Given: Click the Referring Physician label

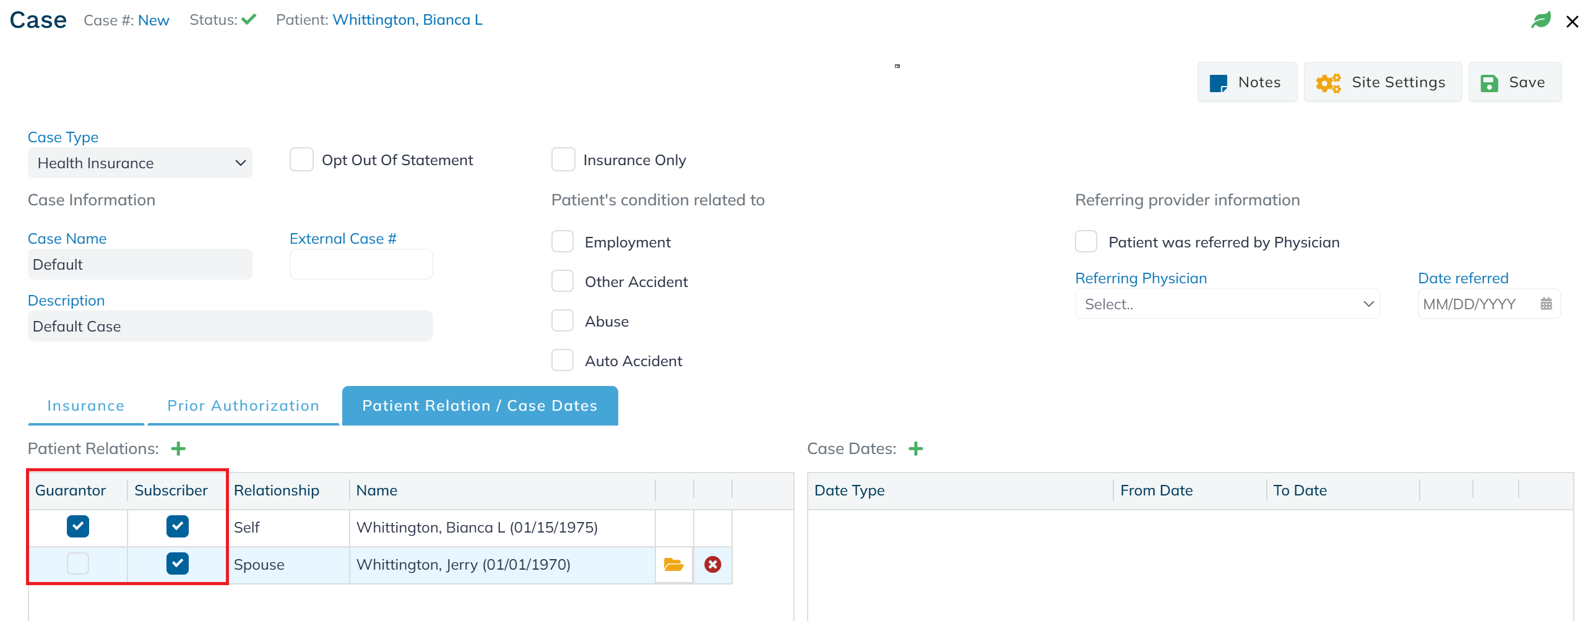Looking at the screenshot, I should 1141,278.
